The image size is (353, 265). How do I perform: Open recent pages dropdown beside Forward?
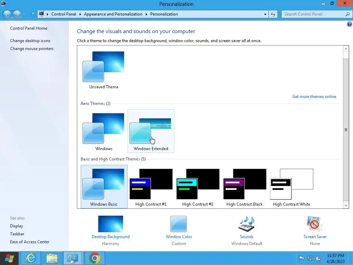[x=24, y=14]
